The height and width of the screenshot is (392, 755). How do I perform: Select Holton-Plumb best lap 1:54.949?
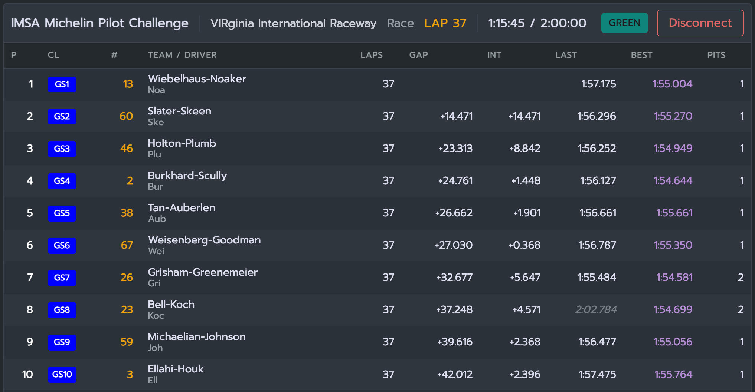[673, 148]
